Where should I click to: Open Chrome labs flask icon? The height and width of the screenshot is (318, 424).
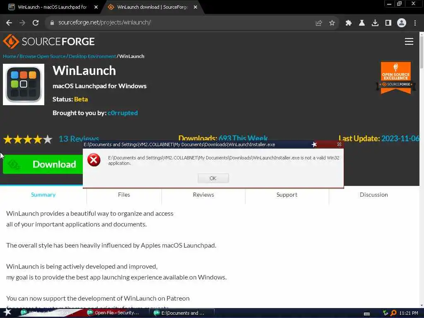point(362,23)
